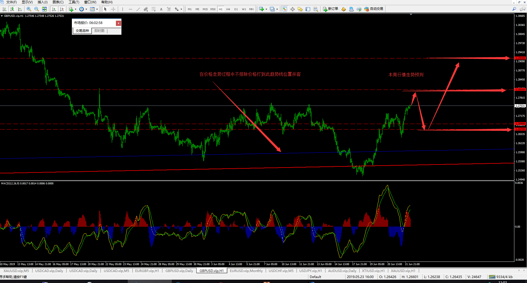Expand the arrows dropdown arrow
527x283 pixels.
[x=181, y=9]
